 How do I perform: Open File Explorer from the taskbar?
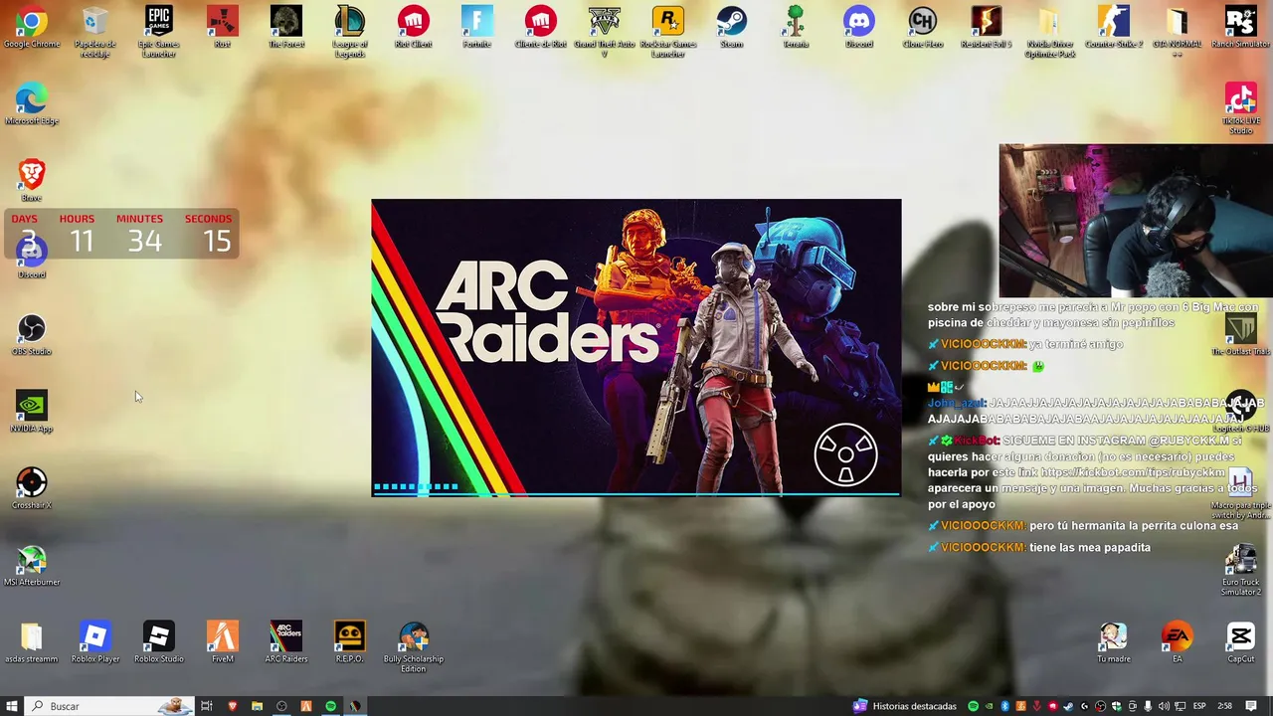[257, 706]
